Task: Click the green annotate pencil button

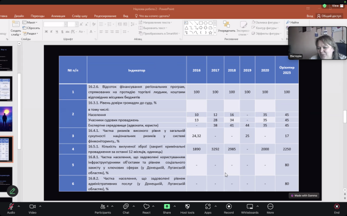Action: point(12,191)
